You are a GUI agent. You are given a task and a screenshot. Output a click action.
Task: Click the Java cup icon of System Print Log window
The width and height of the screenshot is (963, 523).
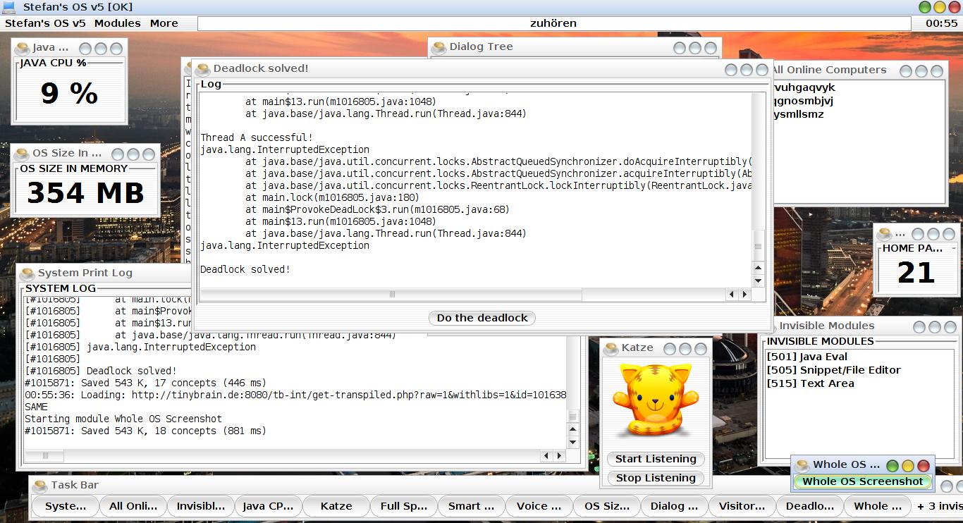(x=27, y=273)
